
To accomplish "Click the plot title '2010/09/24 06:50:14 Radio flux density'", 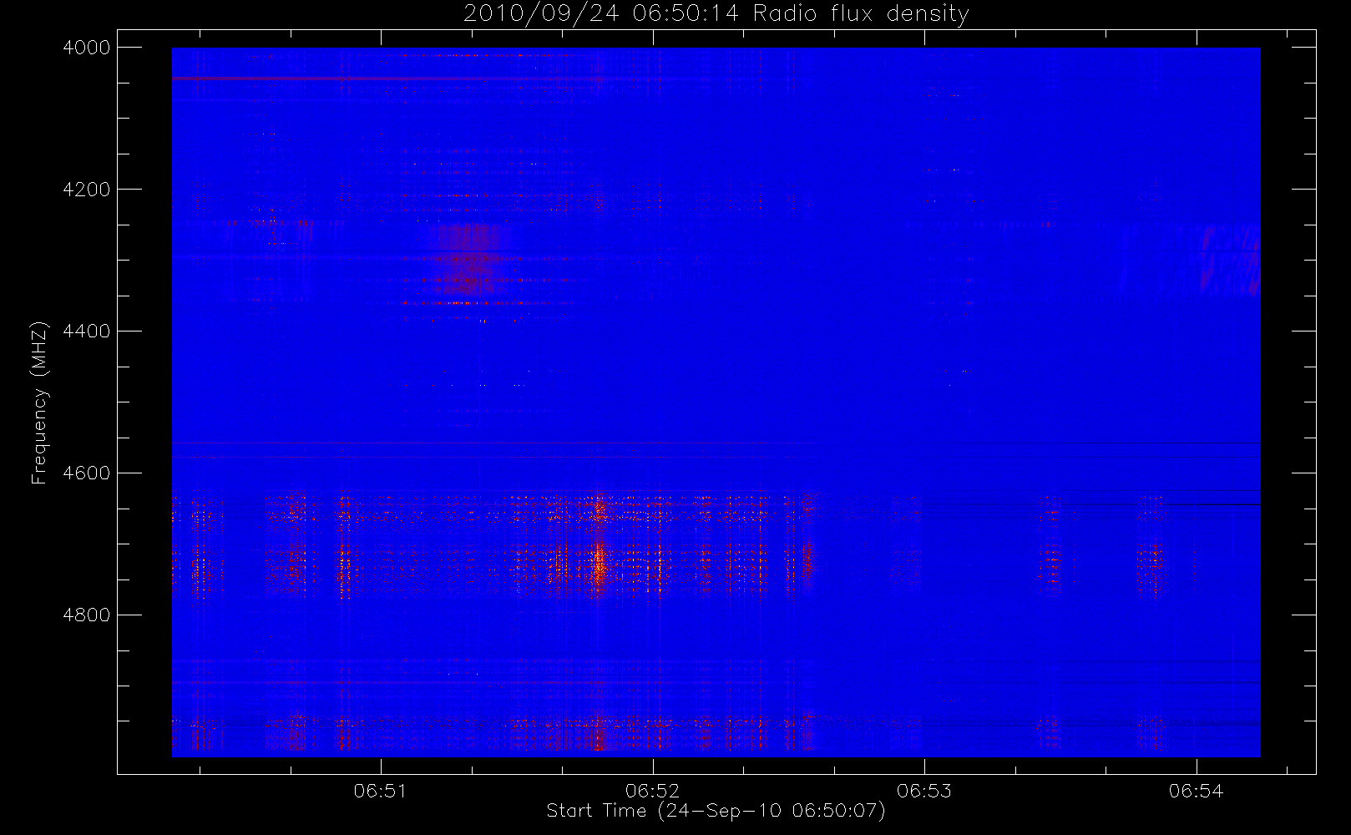I will coord(716,14).
